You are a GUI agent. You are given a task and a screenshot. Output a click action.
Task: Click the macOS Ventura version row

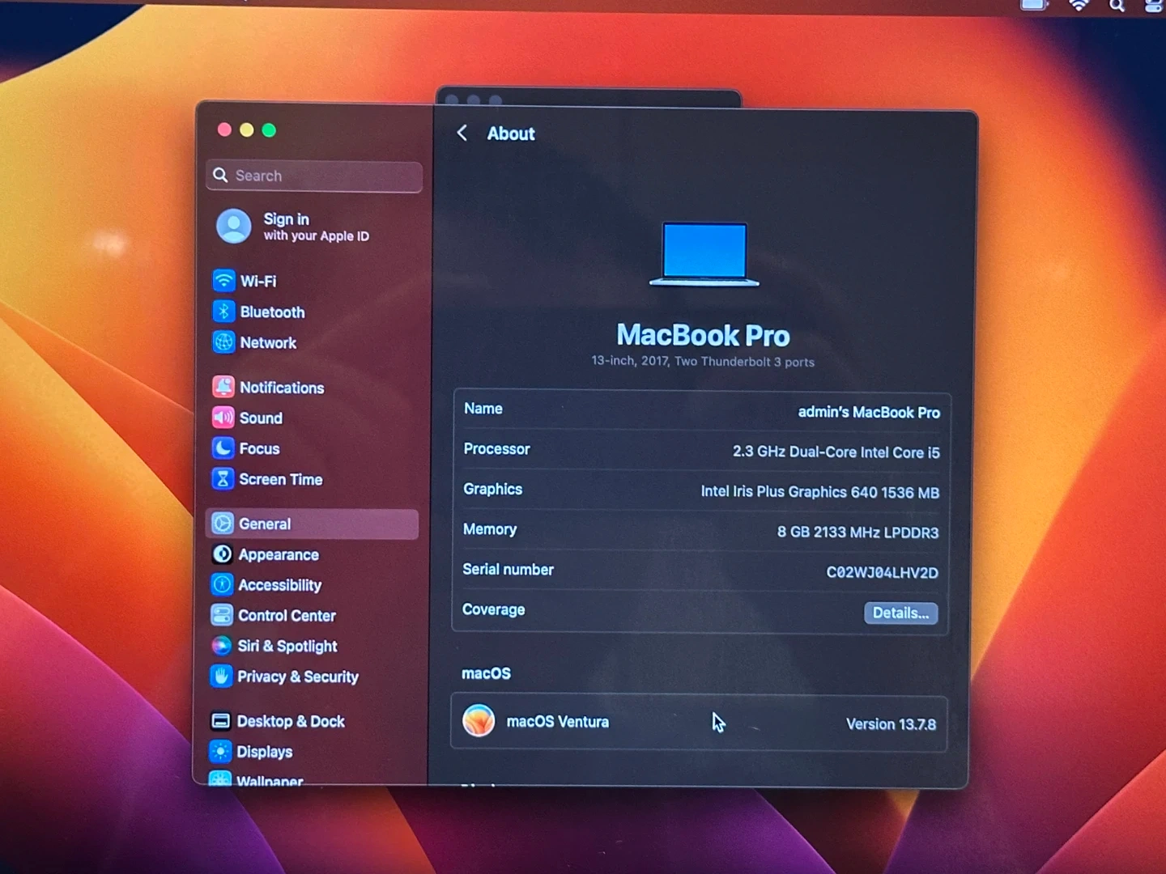pyautogui.click(x=699, y=723)
